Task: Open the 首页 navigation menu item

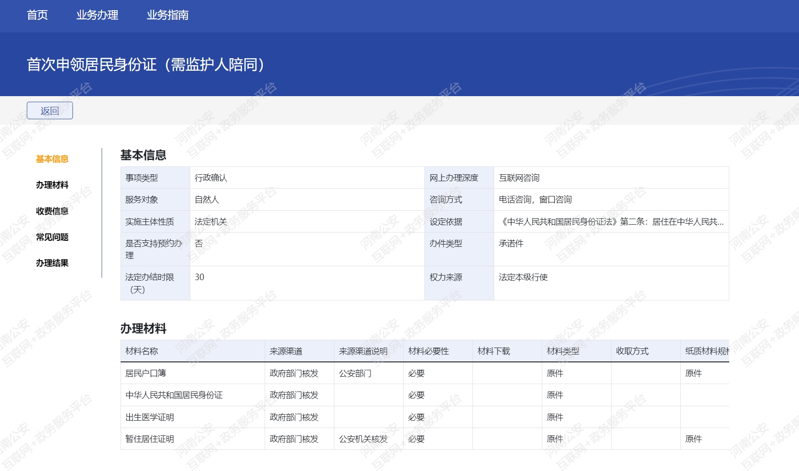Action: point(37,15)
